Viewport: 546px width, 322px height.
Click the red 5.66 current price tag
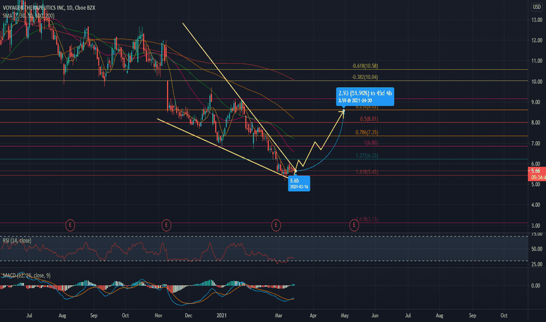[537, 174]
